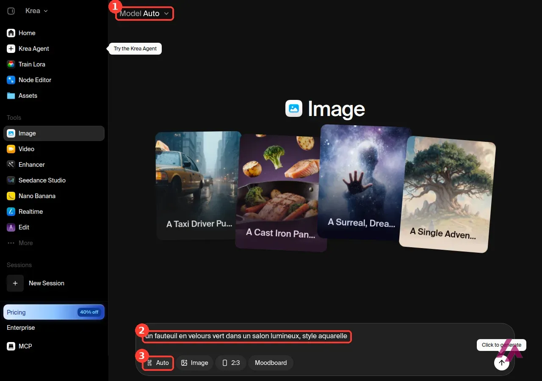The width and height of the screenshot is (542, 381).
Task: Open the Assets folder
Action: point(54,96)
